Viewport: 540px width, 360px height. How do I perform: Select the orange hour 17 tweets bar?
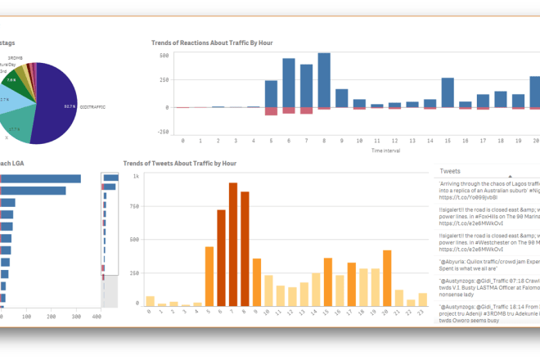(352, 285)
